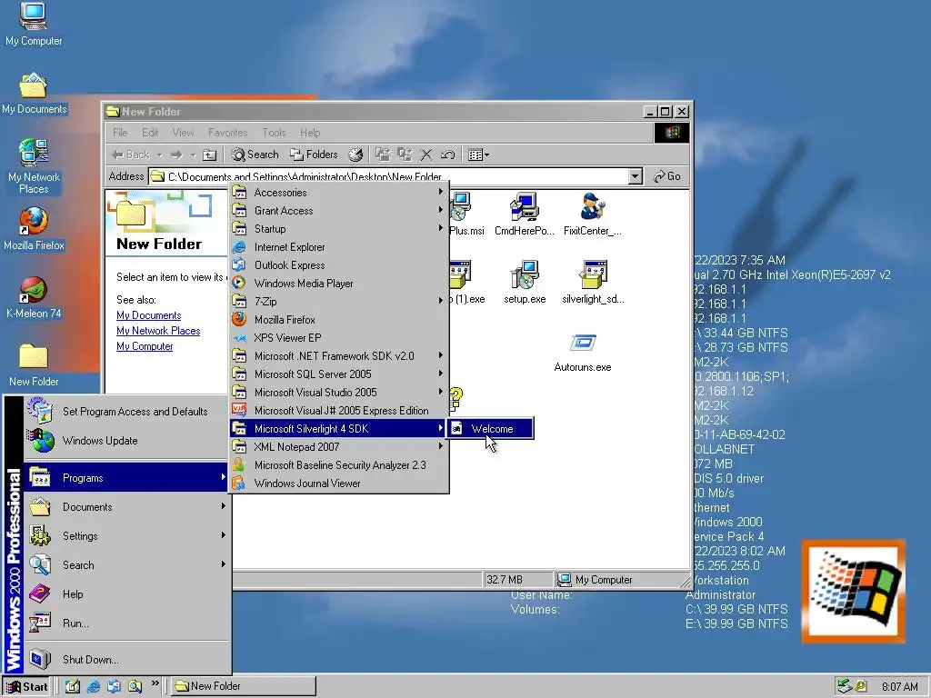This screenshot has height=698, width=931.
Task: Expand 7-Zip program group
Action: 338,302
